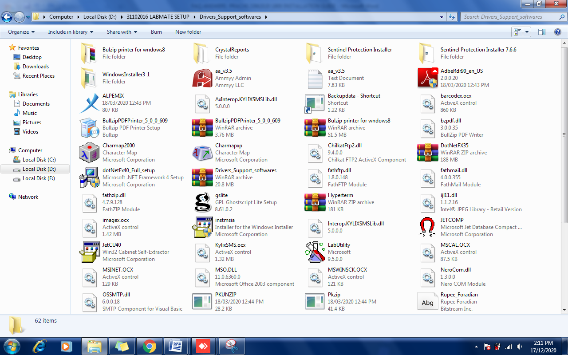Select the aa_v3.5 Text Document icon
The image size is (568, 355).
(x=315, y=78)
